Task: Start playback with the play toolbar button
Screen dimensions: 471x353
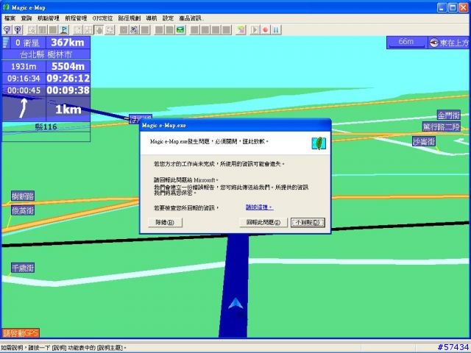Action: coord(255,29)
